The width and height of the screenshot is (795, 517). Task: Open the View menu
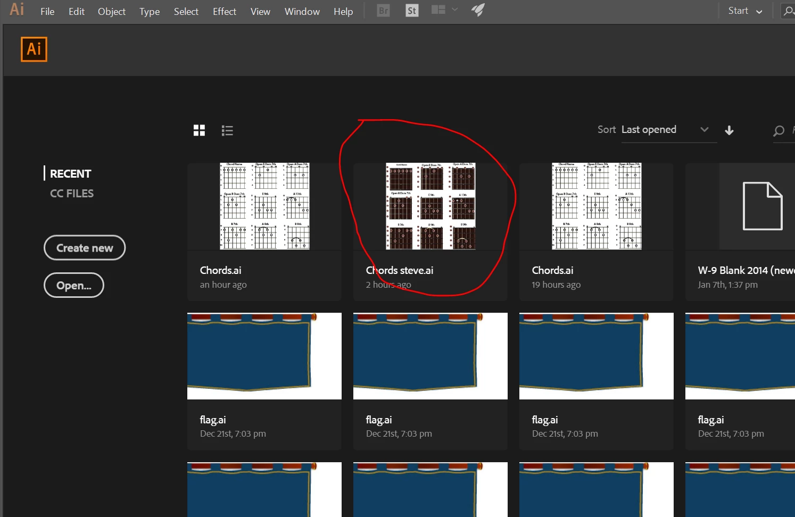click(x=260, y=11)
